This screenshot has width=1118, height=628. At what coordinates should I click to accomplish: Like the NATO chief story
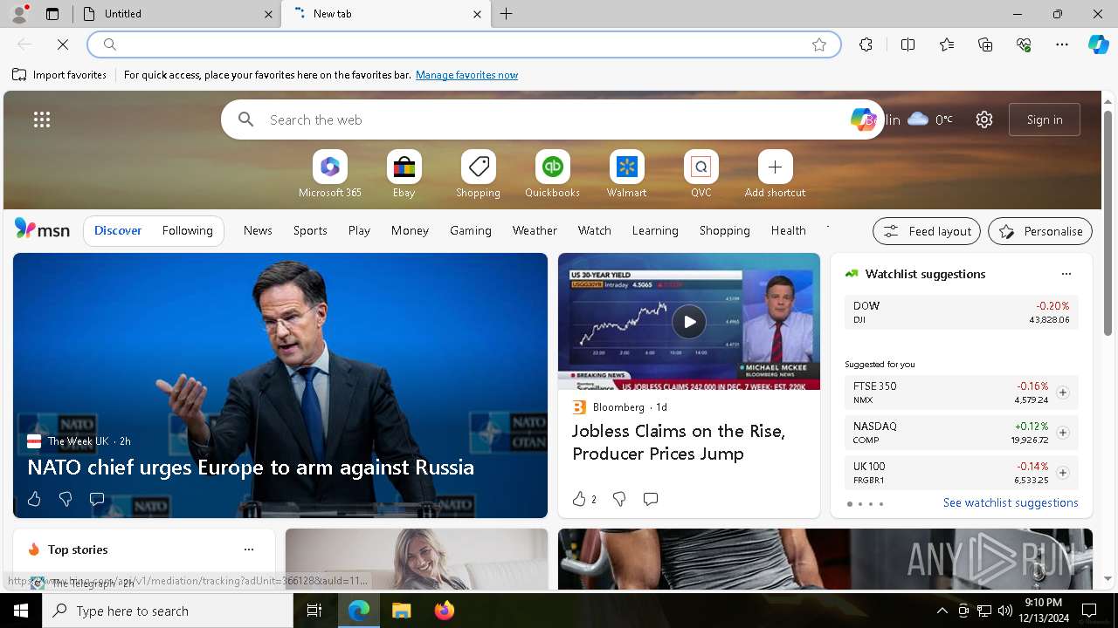pyautogui.click(x=34, y=499)
